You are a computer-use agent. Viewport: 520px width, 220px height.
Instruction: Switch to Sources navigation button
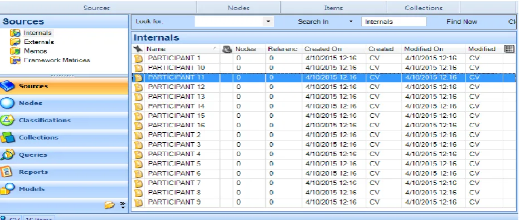tap(64, 86)
